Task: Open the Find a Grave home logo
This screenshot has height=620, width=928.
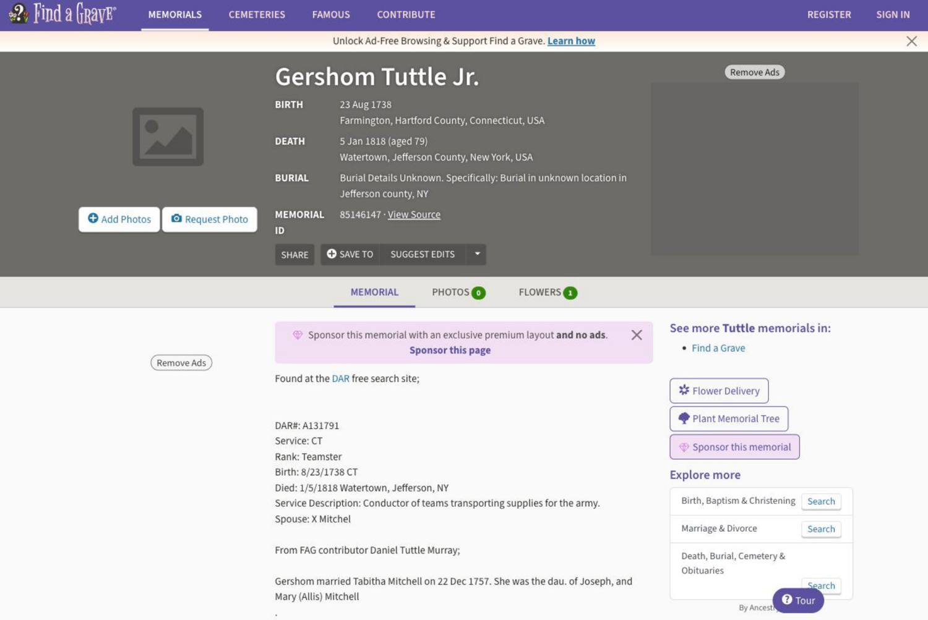Action: click(62, 14)
